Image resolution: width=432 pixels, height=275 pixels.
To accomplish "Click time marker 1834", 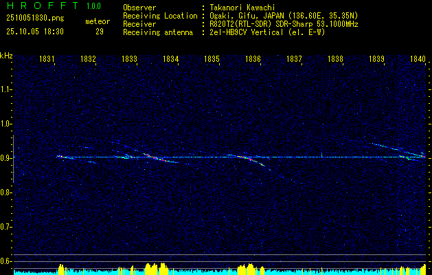I will click(x=170, y=58).
